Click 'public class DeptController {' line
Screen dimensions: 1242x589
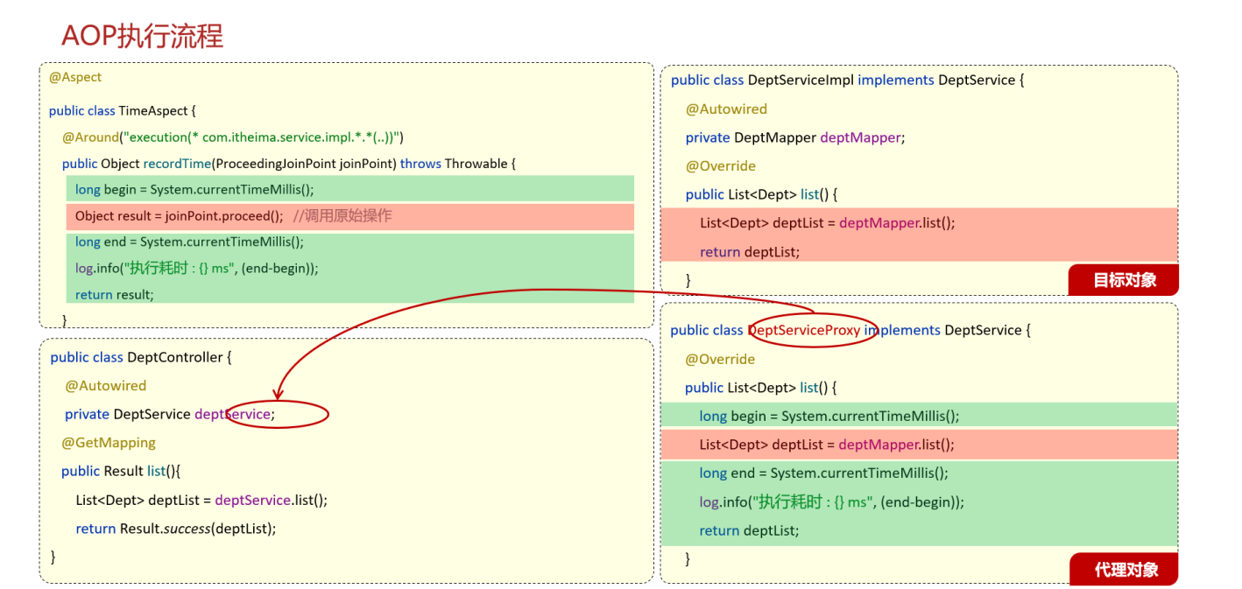[x=141, y=357]
